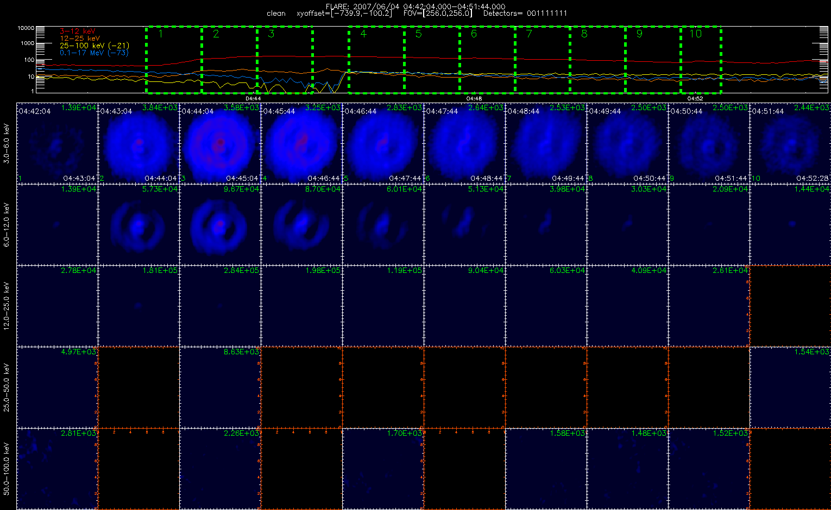This screenshot has width=831, height=510.
Task: Click the '12.0-25.0 keV' row axis label
Action: point(7,305)
